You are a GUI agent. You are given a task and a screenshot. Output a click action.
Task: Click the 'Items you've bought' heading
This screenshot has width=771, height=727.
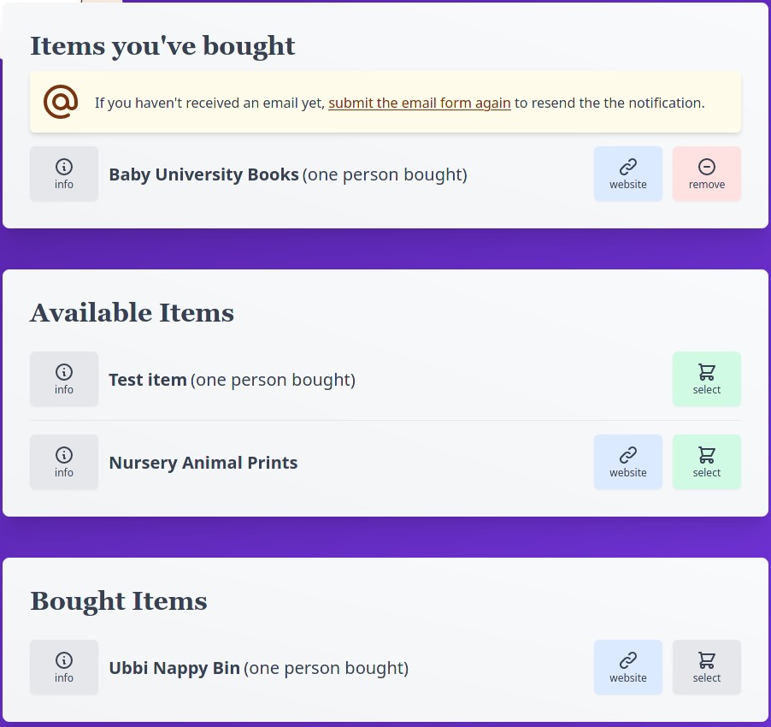[162, 45]
